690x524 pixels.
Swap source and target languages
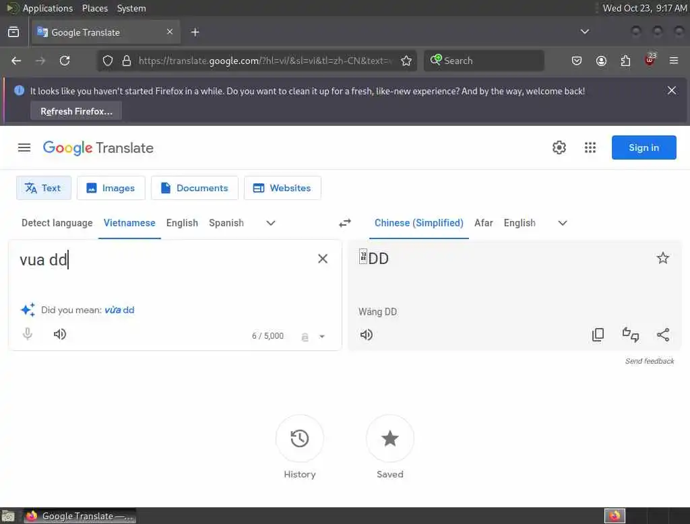point(345,223)
